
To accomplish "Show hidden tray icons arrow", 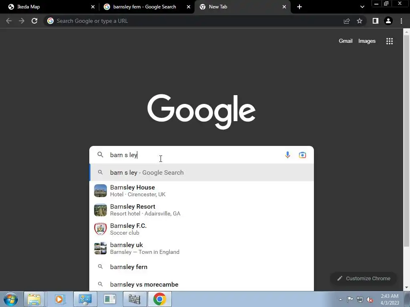I will (340, 299).
